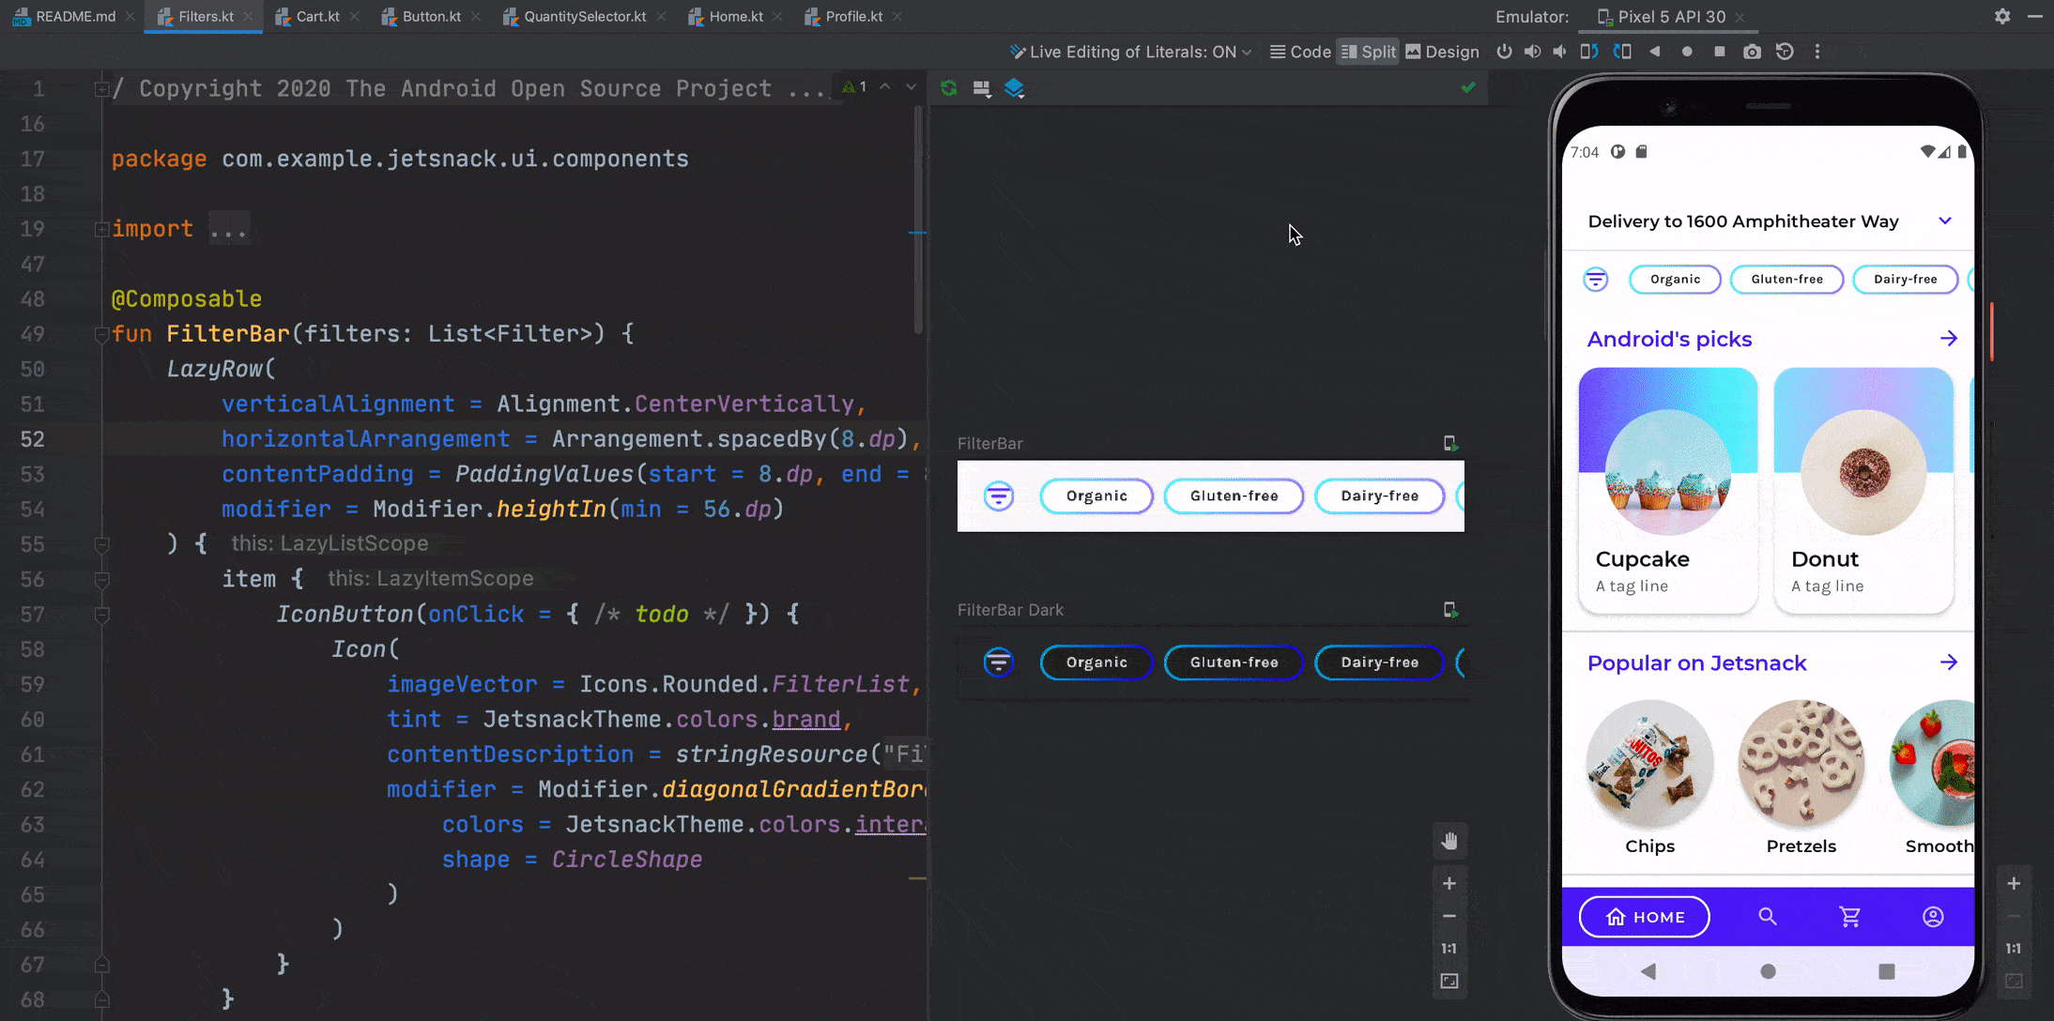The height and width of the screenshot is (1021, 2054).
Task: Toggle the Live Editing of Literals ON switch
Action: [x=1130, y=51]
